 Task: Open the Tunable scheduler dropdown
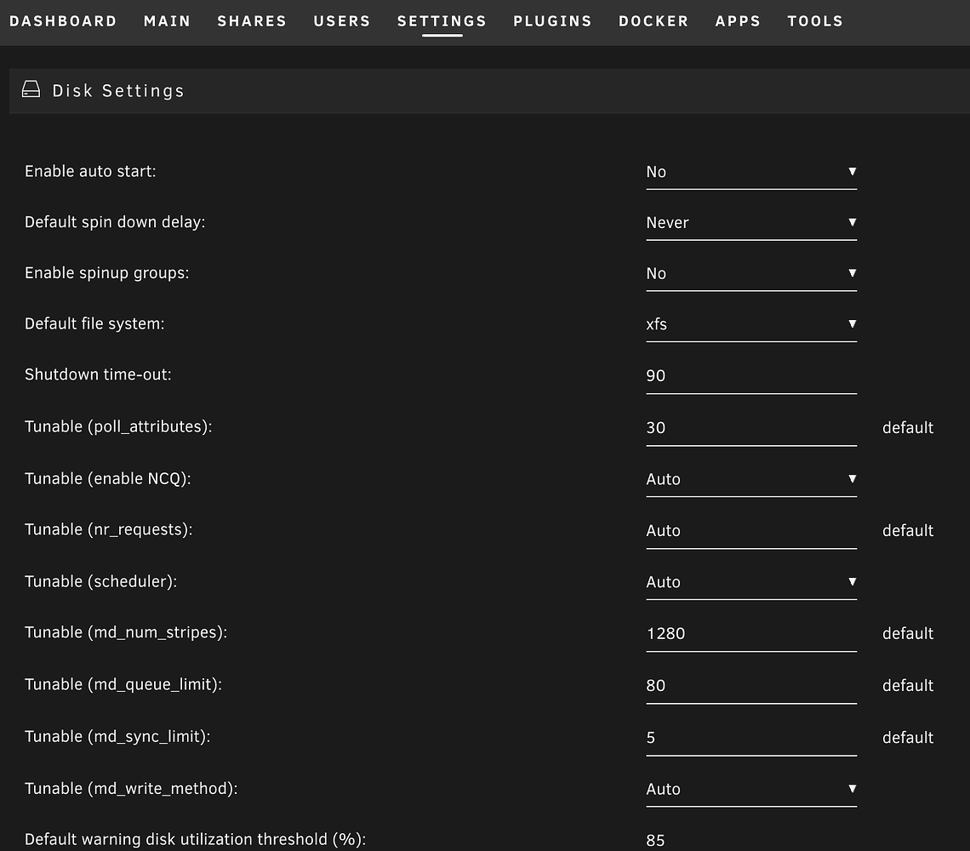pyautogui.click(x=750, y=582)
